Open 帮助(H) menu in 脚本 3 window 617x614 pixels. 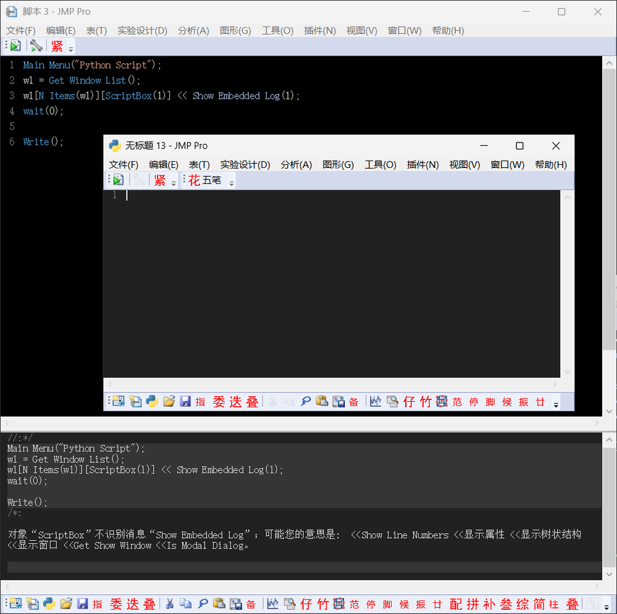(x=448, y=31)
